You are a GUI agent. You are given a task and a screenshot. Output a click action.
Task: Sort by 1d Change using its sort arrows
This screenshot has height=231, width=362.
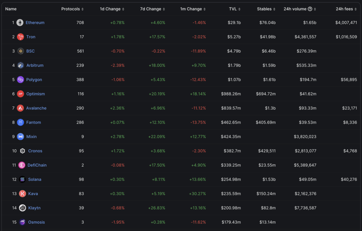point(123,9)
